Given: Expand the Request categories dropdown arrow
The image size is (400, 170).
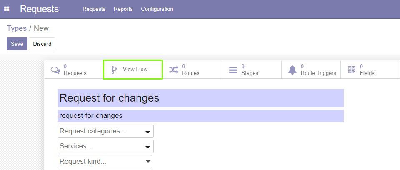Looking at the screenshot, I should tap(147, 132).
